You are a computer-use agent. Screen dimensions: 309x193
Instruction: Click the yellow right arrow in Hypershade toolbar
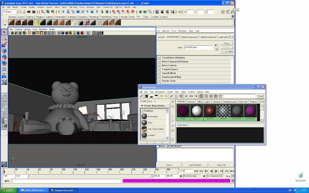[166, 96]
